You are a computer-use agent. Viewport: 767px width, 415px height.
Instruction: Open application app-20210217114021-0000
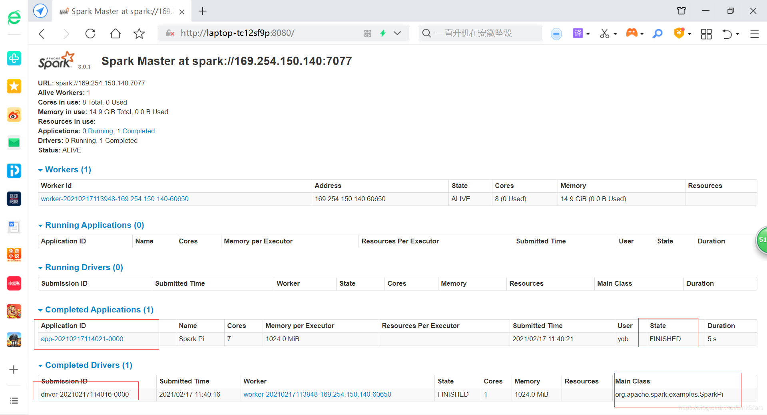[x=82, y=339]
